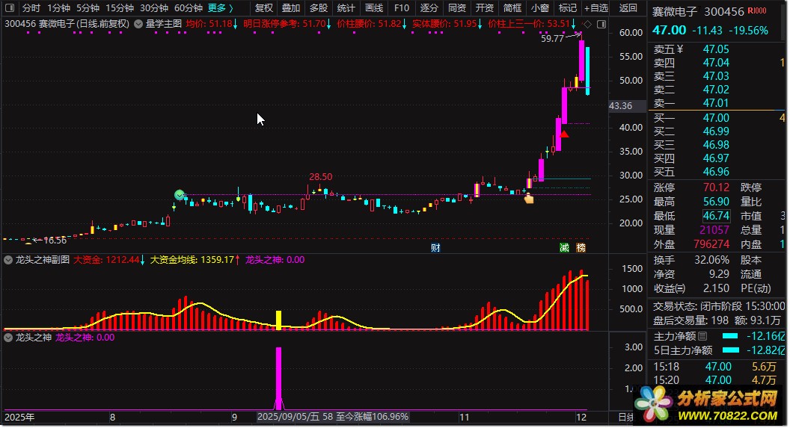The height and width of the screenshot is (428, 790).
Task: Toggle the sidebar panel icon beside 分时
Action: click(x=10, y=8)
